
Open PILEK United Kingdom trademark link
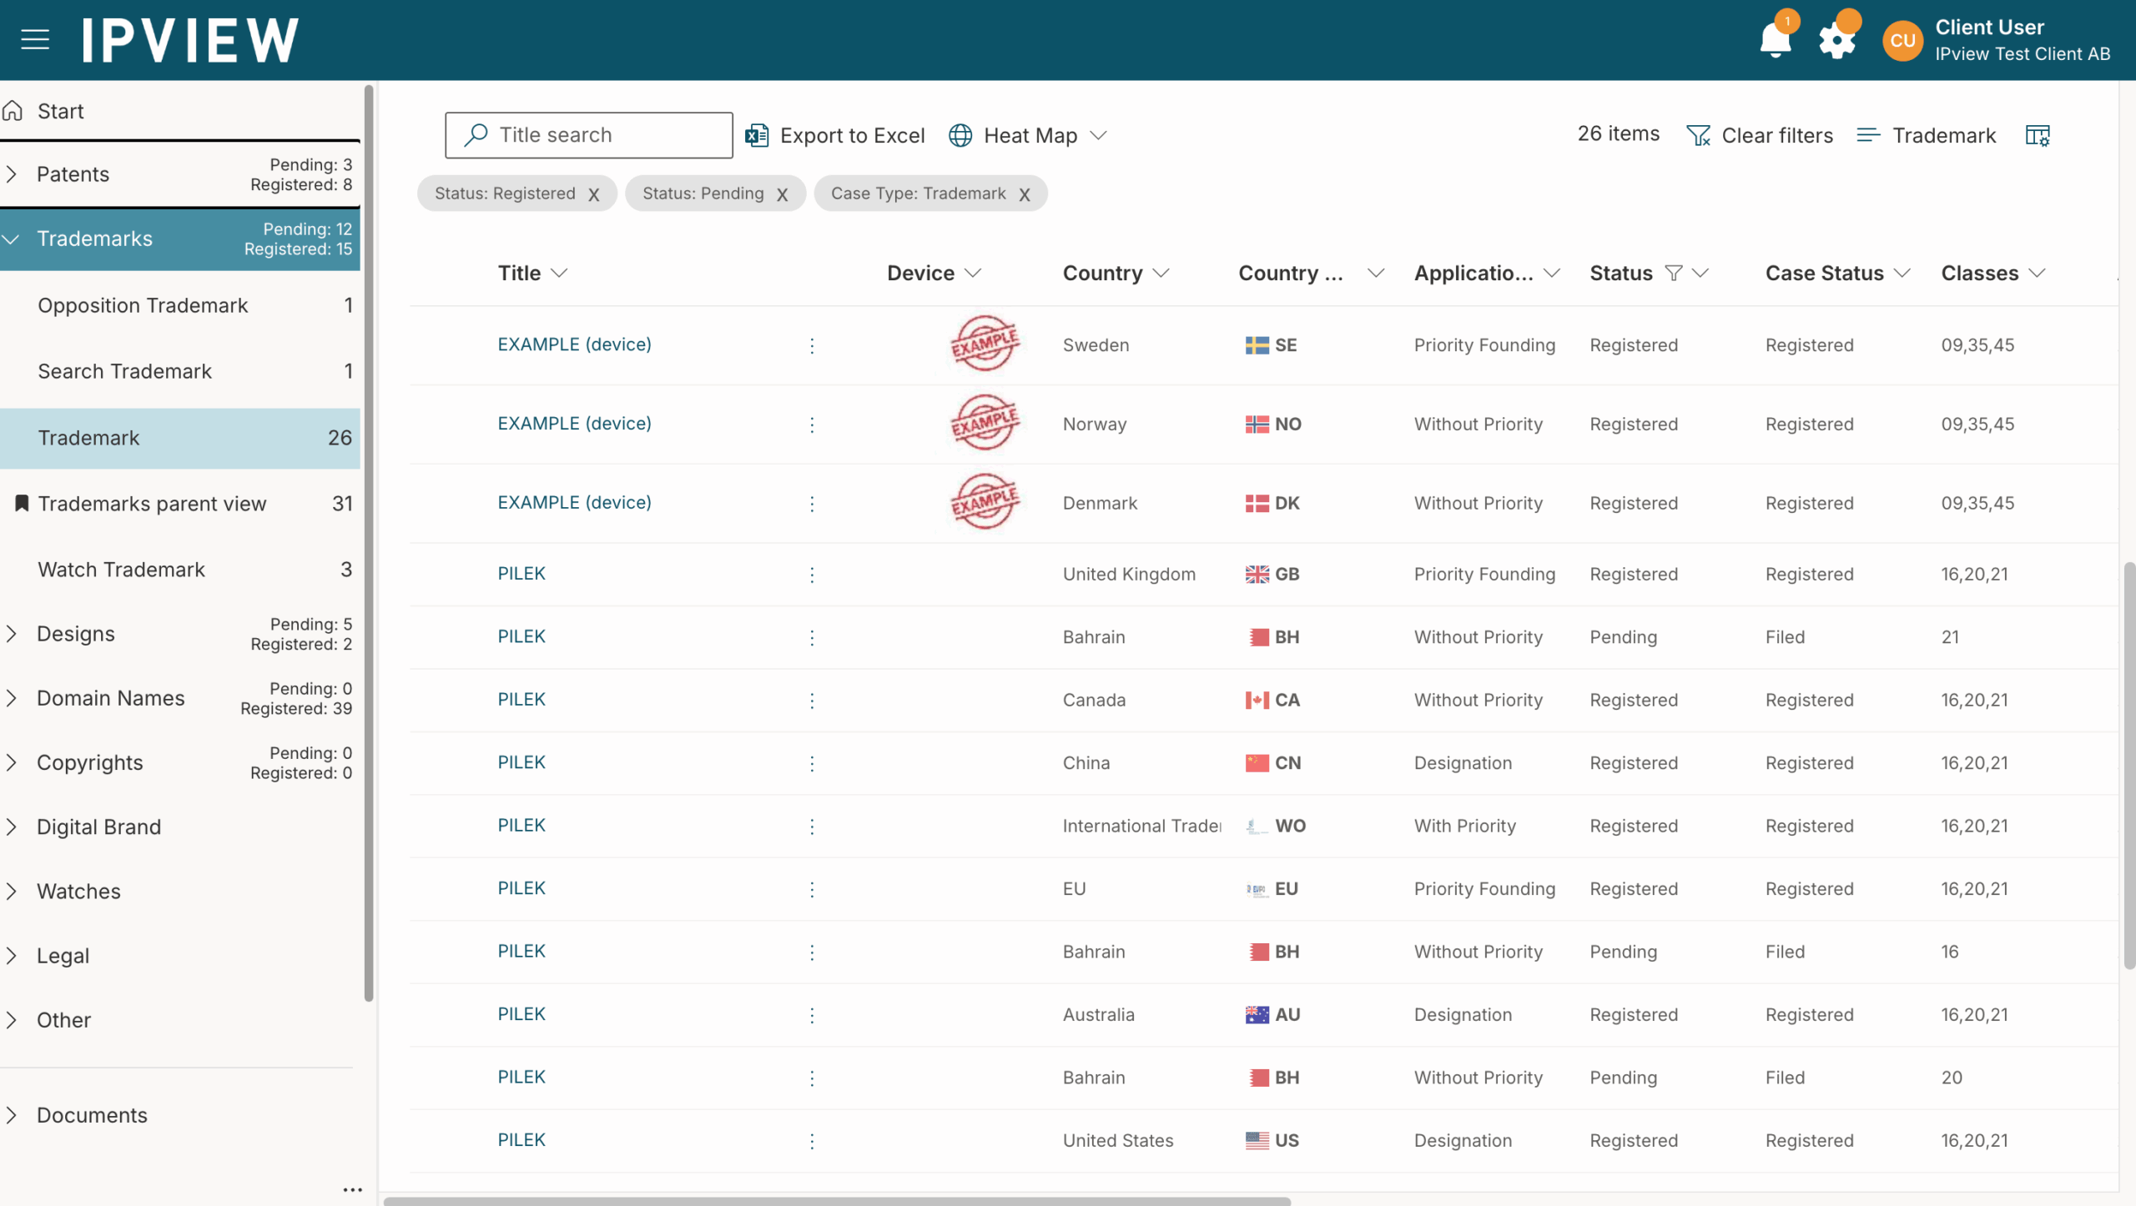coord(521,574)
